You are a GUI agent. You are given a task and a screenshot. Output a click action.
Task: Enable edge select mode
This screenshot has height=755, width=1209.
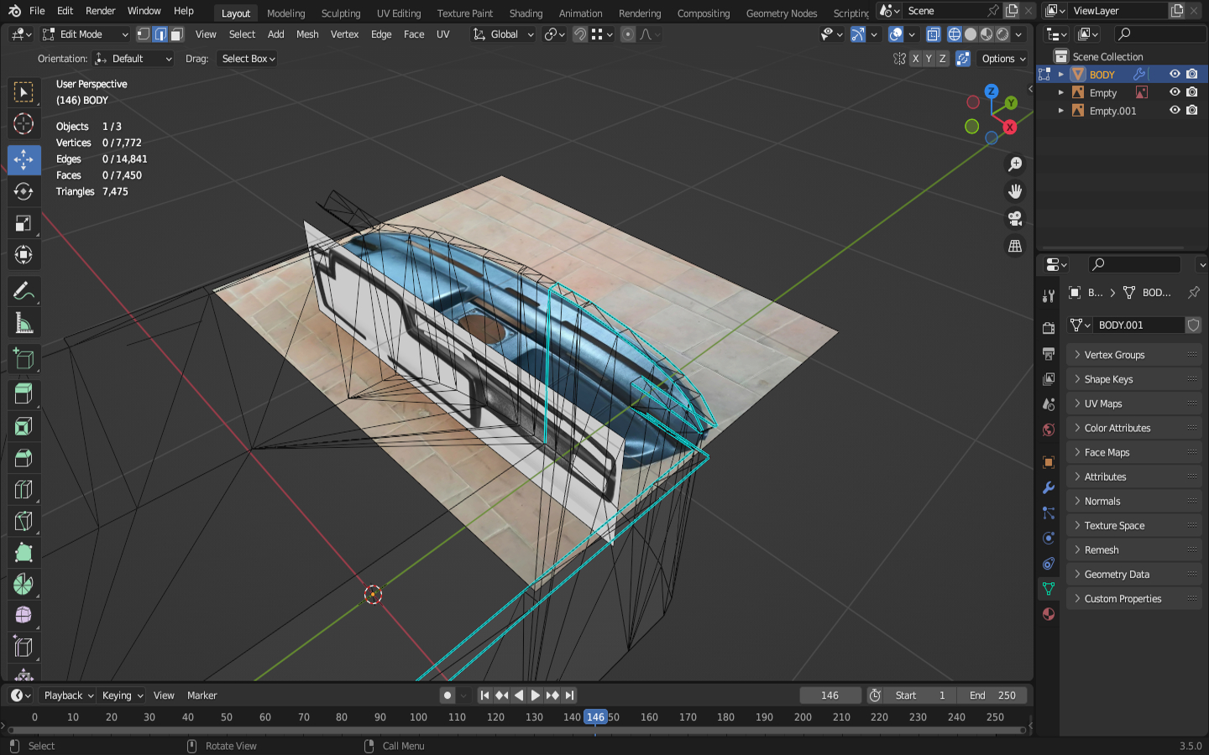pyautogui.click(x=160, y=34)
